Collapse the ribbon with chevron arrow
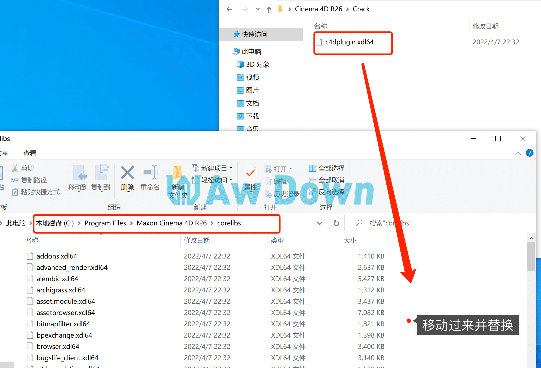The height and width of the screenshot is (368, 541). [518, 153]
